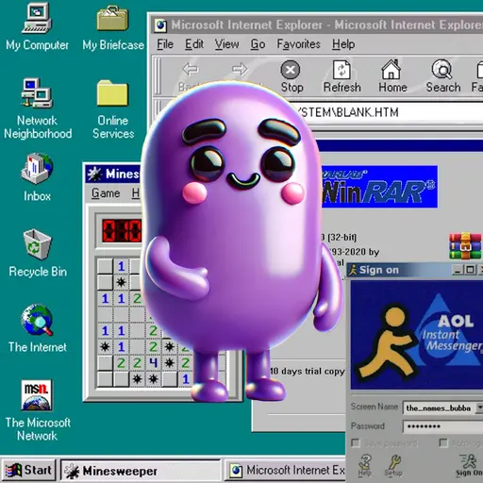The height and width of the screenshot is (483, 483).
Task: Click the WinRAR books icon
Action: 465,245
